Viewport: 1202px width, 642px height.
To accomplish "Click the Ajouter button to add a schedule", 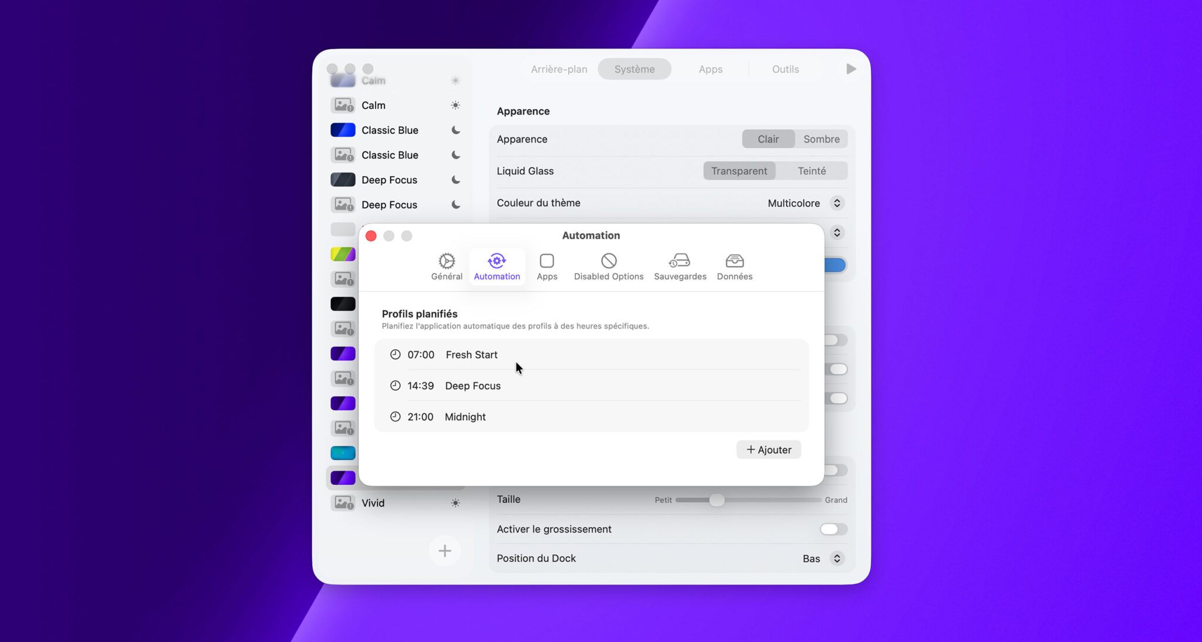I will point(768,450).
